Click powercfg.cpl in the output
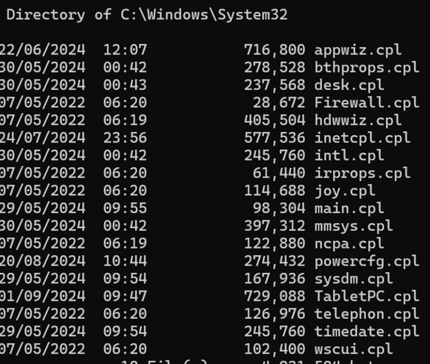The width and height of the screenshot is (430, 364). pyautogui.click(x=367, y=262)
